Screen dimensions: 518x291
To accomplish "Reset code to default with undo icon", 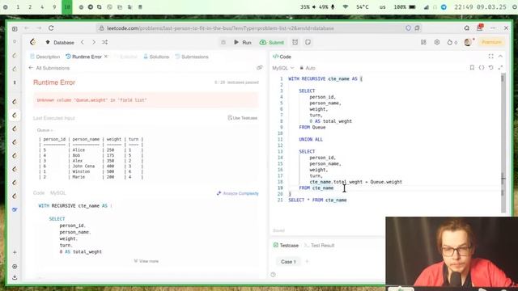I will (491, 68).
